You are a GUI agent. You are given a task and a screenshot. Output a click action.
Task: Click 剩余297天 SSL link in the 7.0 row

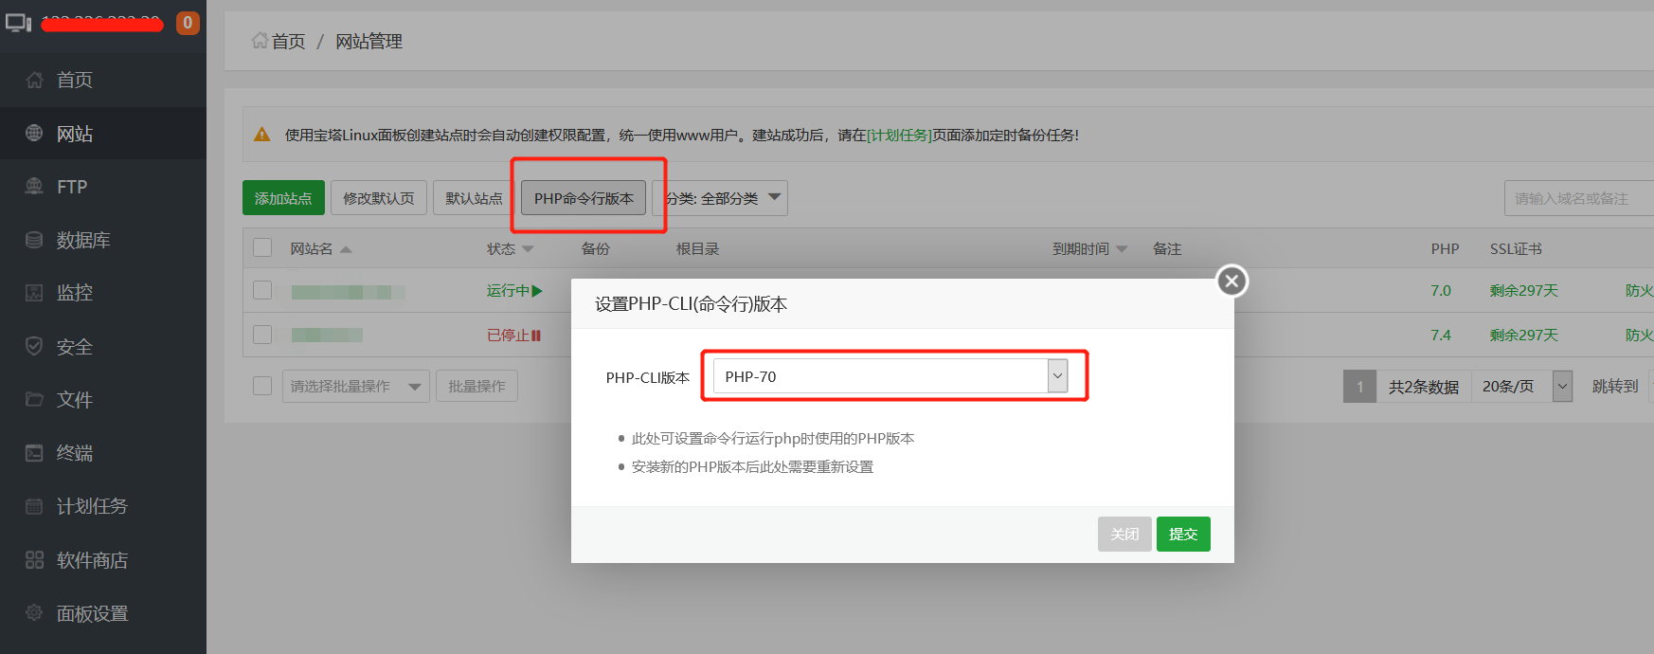[x=1523, y=291]
